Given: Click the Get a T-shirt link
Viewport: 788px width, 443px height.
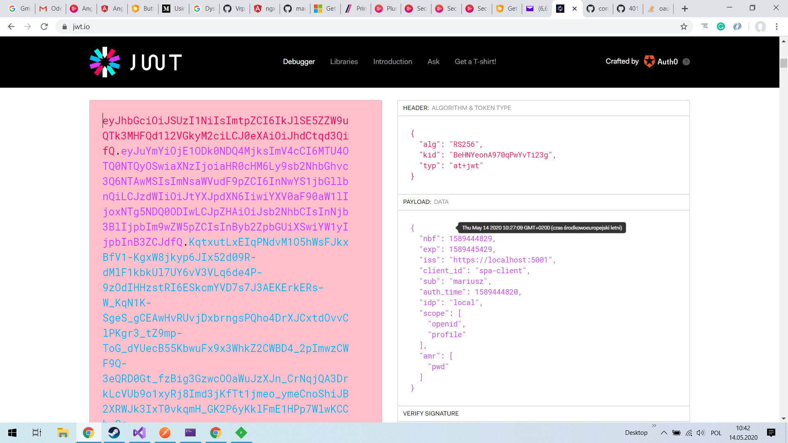Looking at the screenshot, I should coord(475,62).
